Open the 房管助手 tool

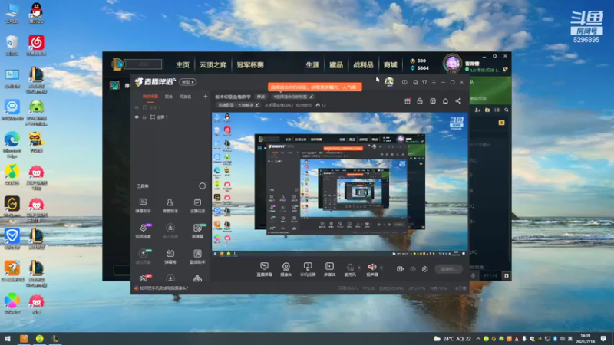170,205
